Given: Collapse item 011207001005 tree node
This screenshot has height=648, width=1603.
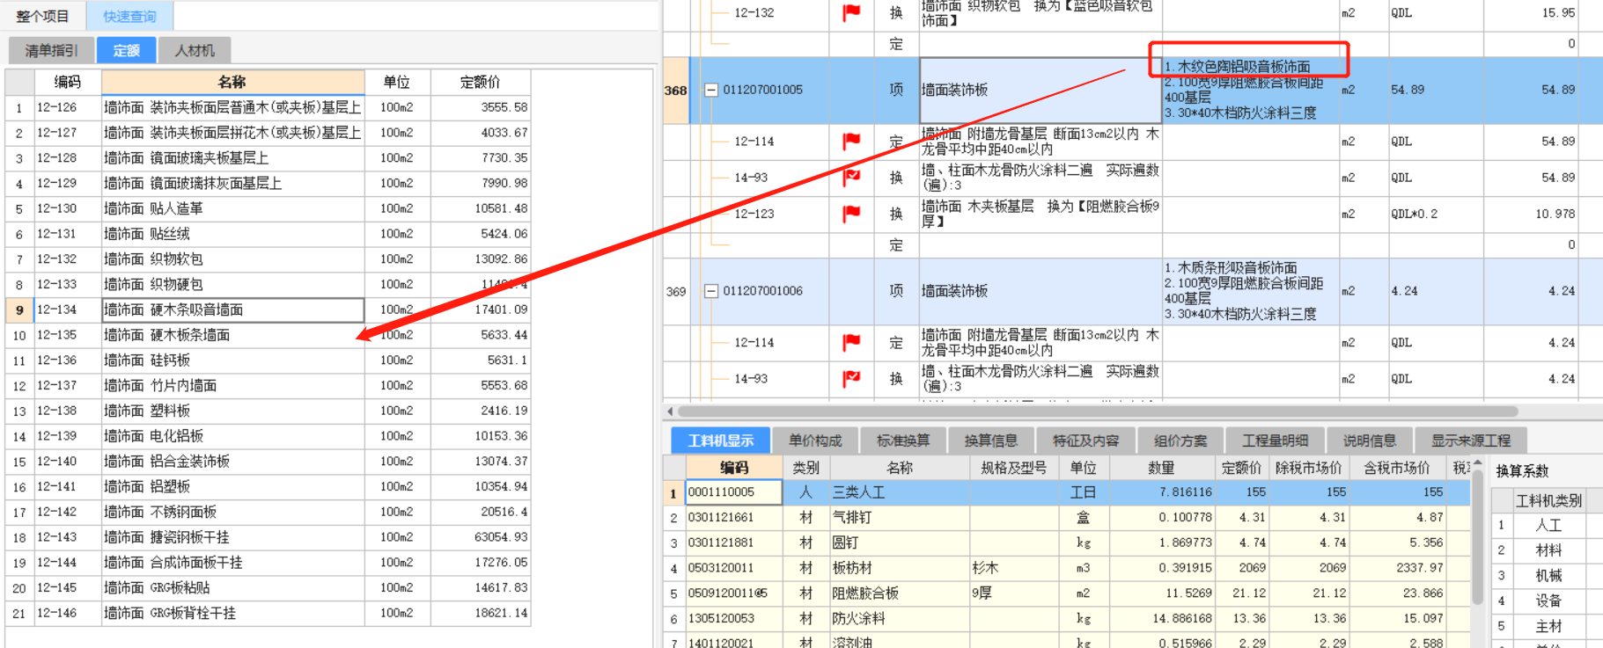Looking at the screenshot, I should 711,90.
